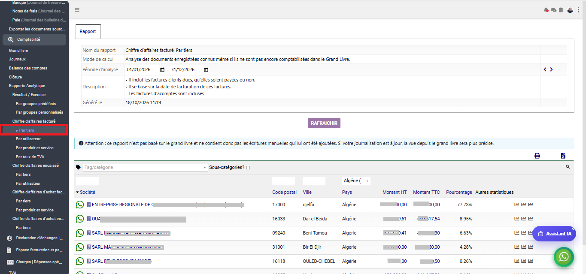Click the tag icon beside category filter
Image resolution: width=586 pixels, height=274 pixels.
click(78, 167)
